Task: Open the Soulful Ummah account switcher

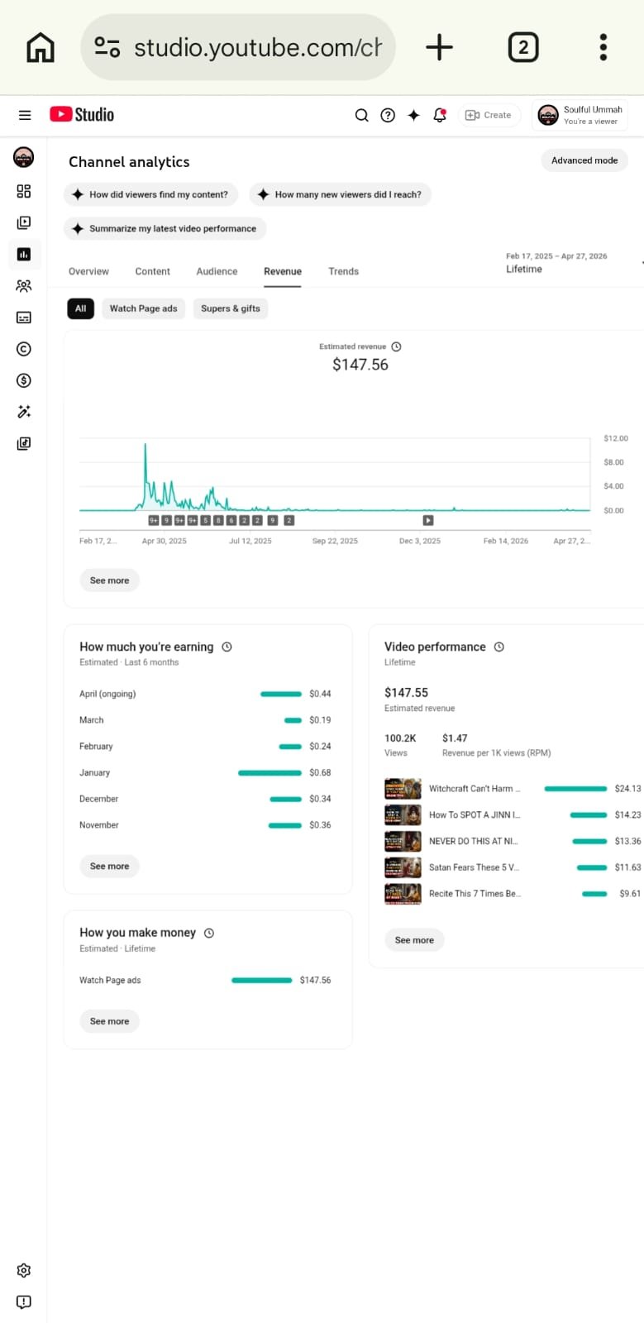Action: pos(580,115)
